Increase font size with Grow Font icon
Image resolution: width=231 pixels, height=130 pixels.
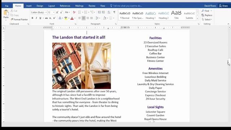pos(57,12)
